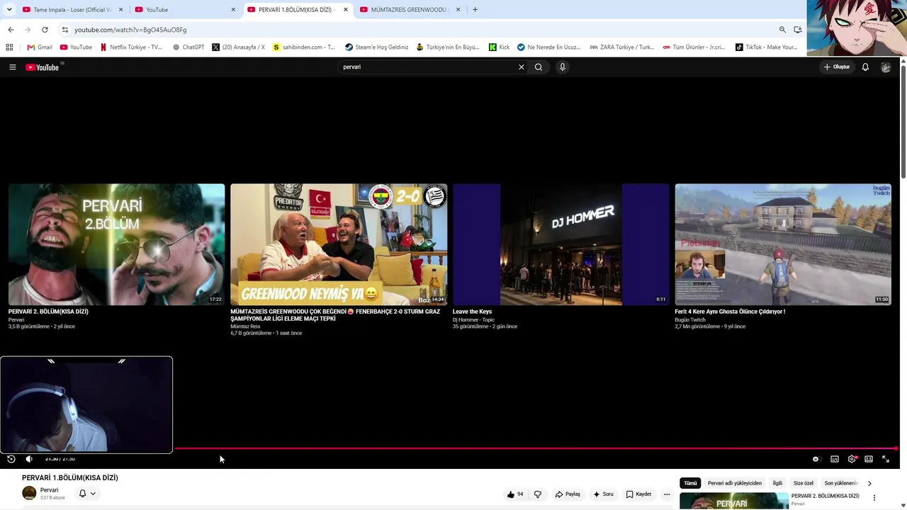Clear the search box with the X icon
907x510 pixels.
click(522, 67)
